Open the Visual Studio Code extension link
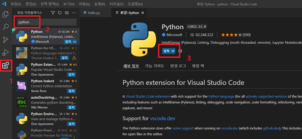 tap(148, 96)
